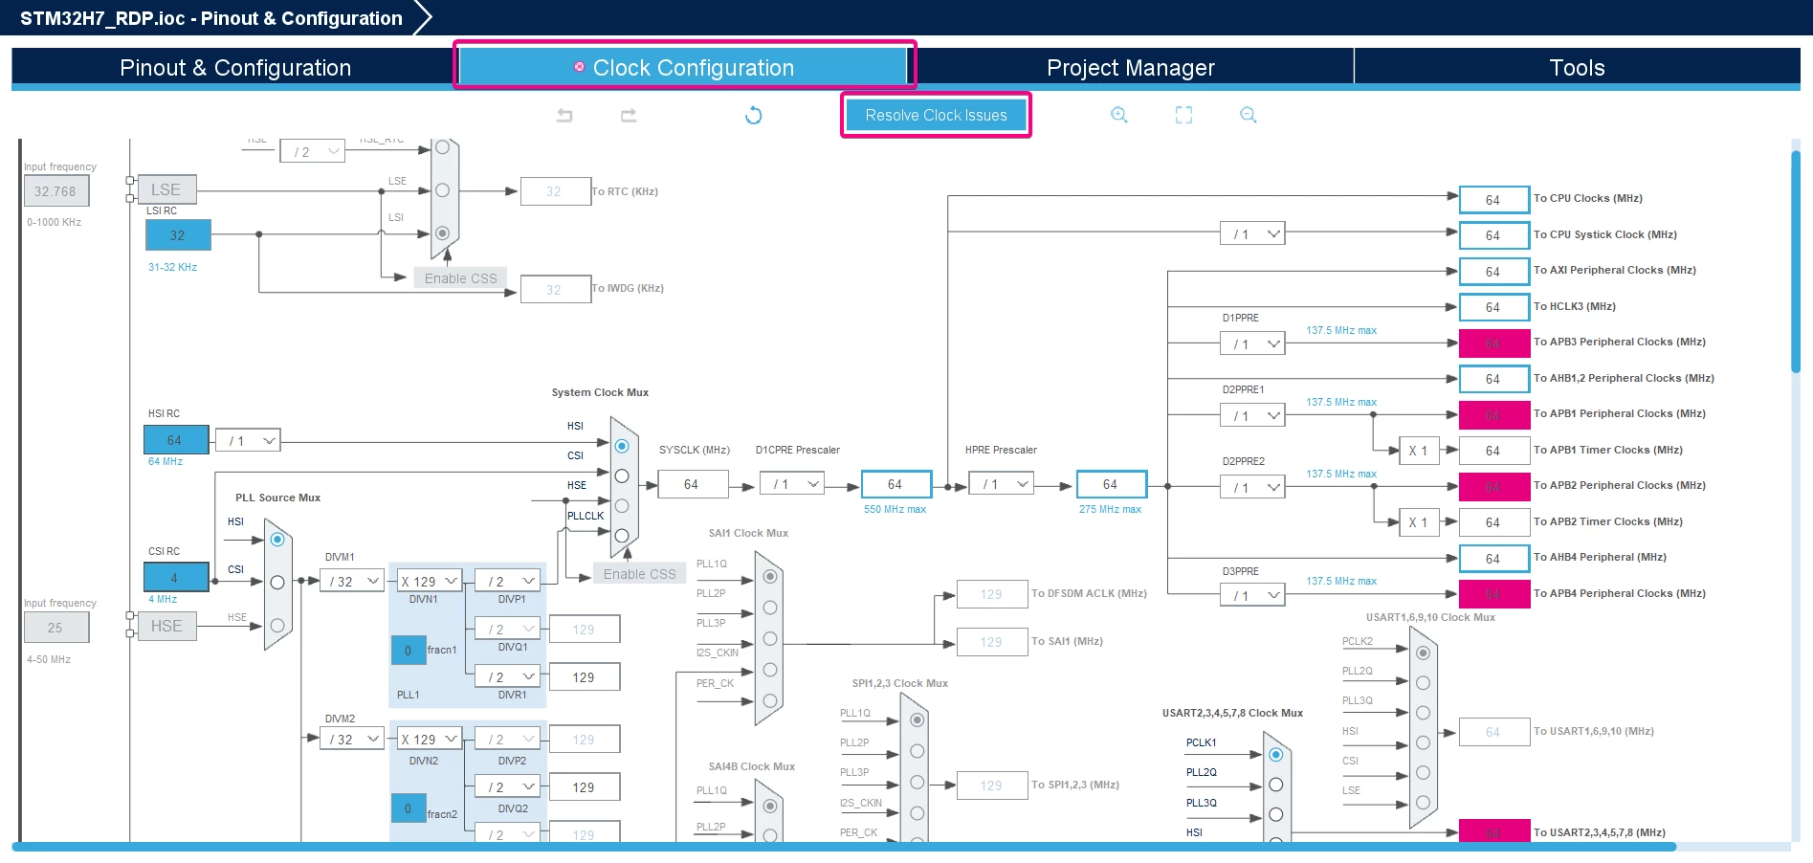Open the DIVQ2 divider dropdown
This screenshot has width=1813, height=863.
coord(508,786)
